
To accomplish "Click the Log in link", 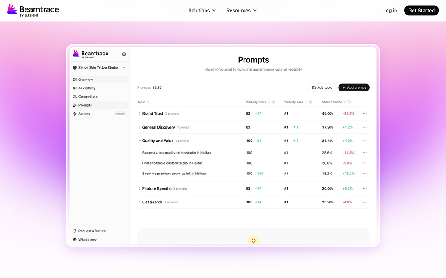I will tap(390, 11).
